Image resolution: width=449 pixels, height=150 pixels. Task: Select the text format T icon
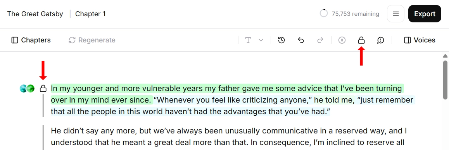pos(248,40)
